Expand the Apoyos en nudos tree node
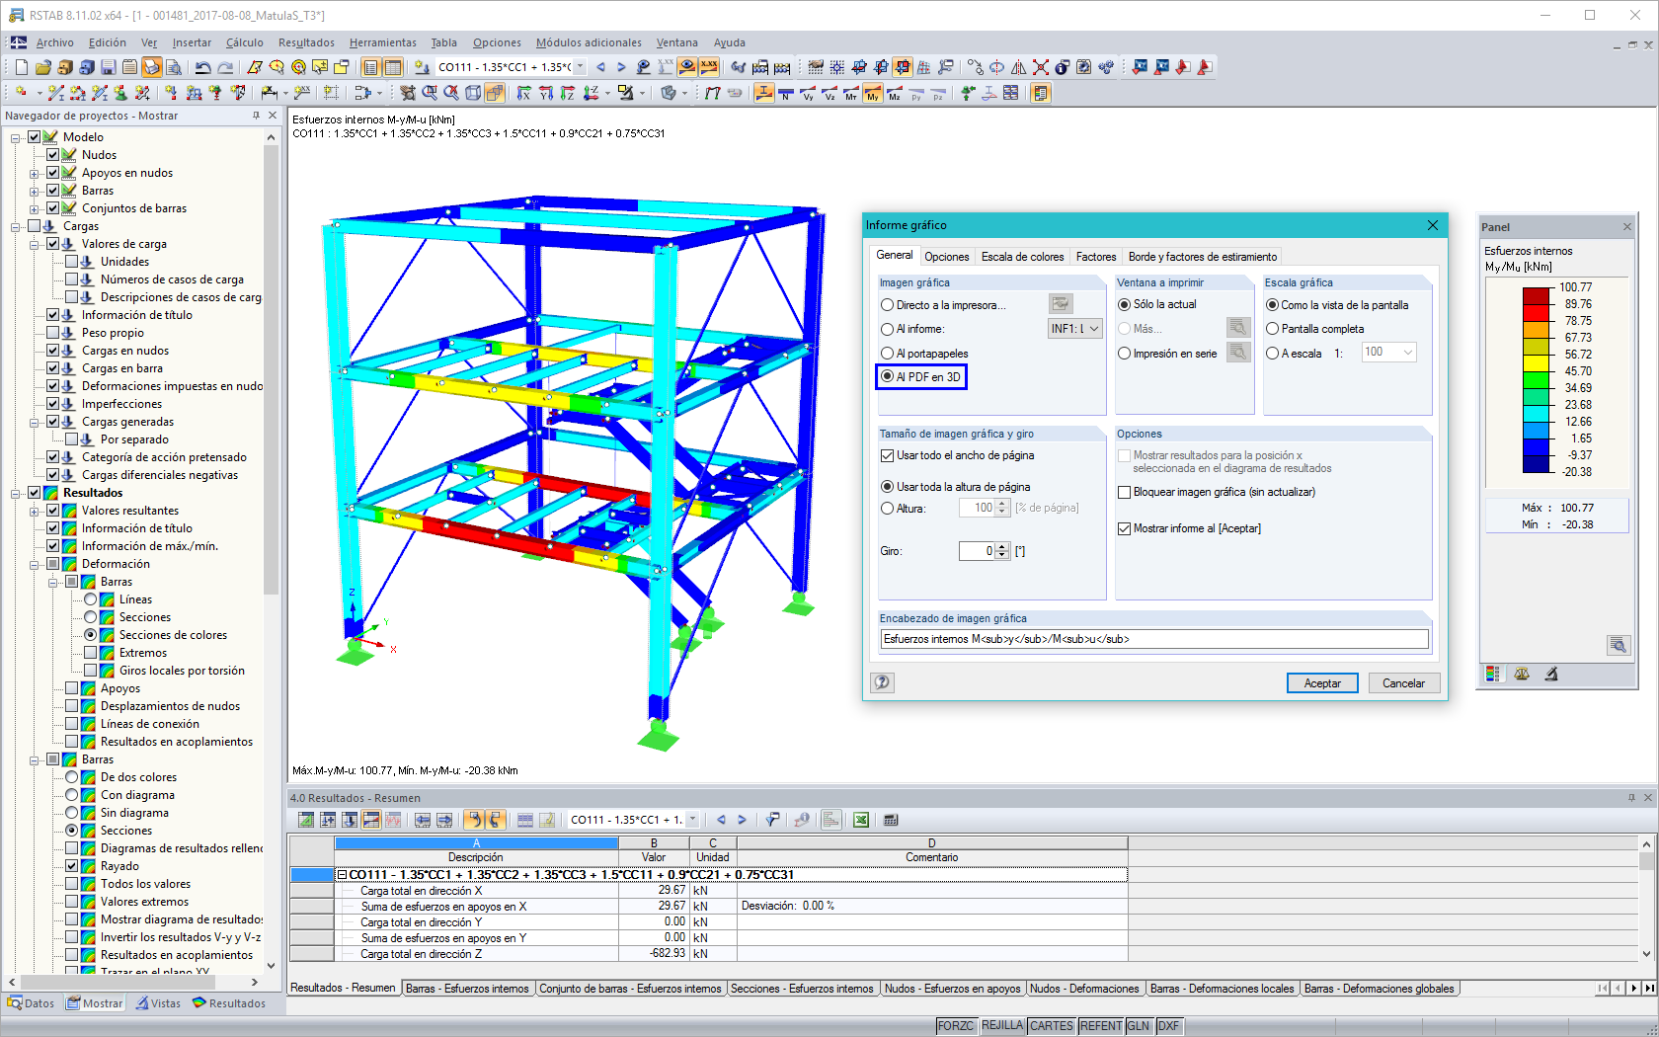 pyautogui.click(x=34, y=172)
